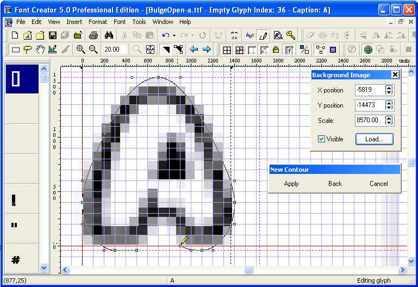Screen dimensions: 418x287
Task: Increase Scale using the up spinner
Action: 389,118
